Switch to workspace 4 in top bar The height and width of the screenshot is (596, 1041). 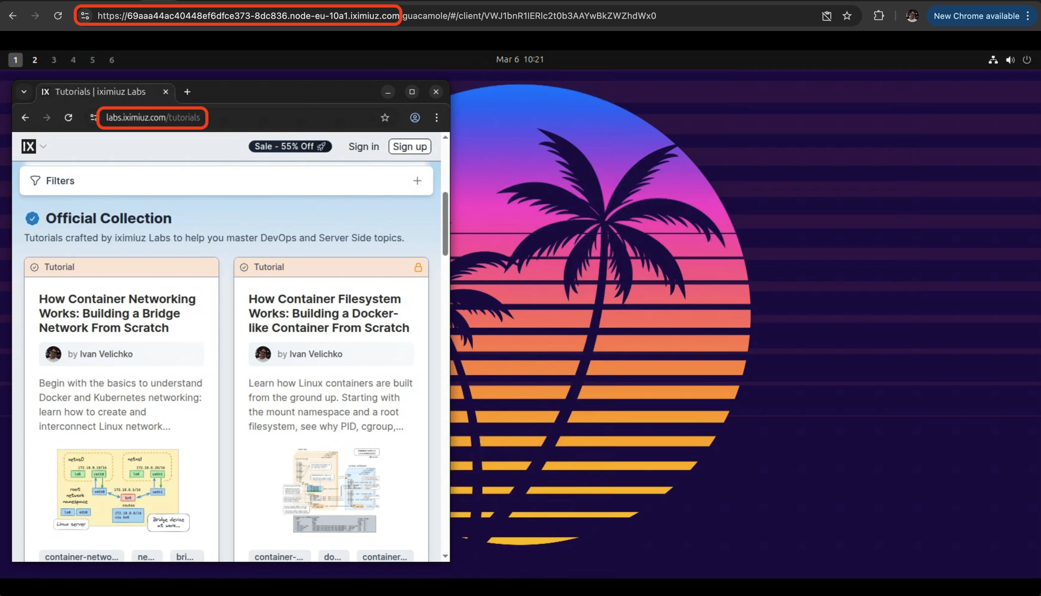pyautogui.click(x=73, y=60)
